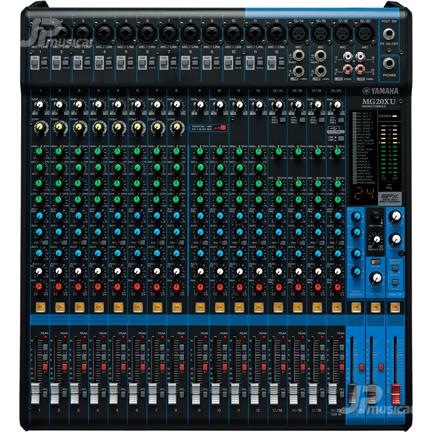Click the PHONES level knob
This screenshot has width=432, height=432.
[x=396, y=239]
